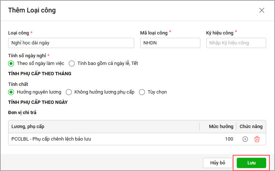The image size is (275, 171).
Task: Click the plus icon in PCCLBL row
Action: coord(245,139)
